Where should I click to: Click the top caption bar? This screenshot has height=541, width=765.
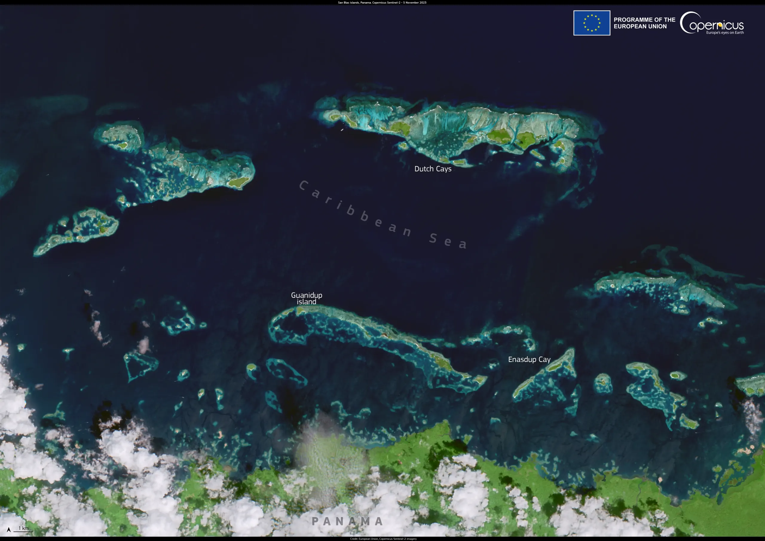point(382,3)
